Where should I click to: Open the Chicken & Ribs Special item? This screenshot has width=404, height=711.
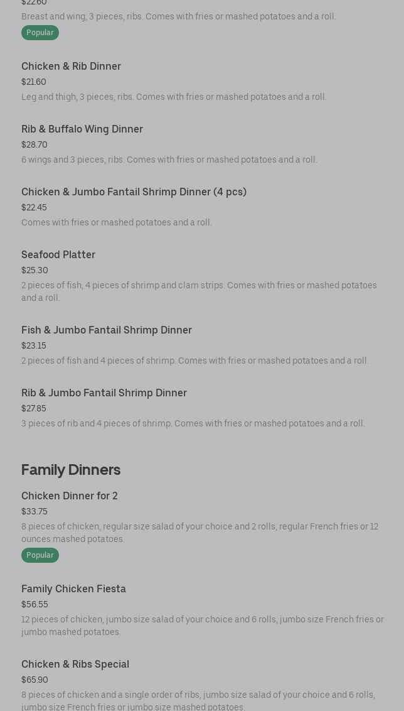coord(75,665)
